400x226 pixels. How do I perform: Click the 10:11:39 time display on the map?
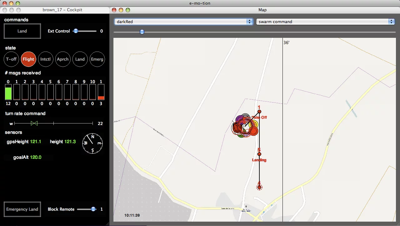132,215
